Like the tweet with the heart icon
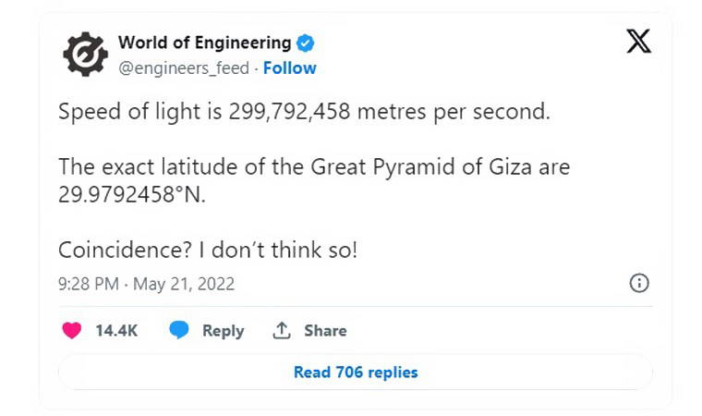This screenshot has height=416, width=702. tap(71, 330)
